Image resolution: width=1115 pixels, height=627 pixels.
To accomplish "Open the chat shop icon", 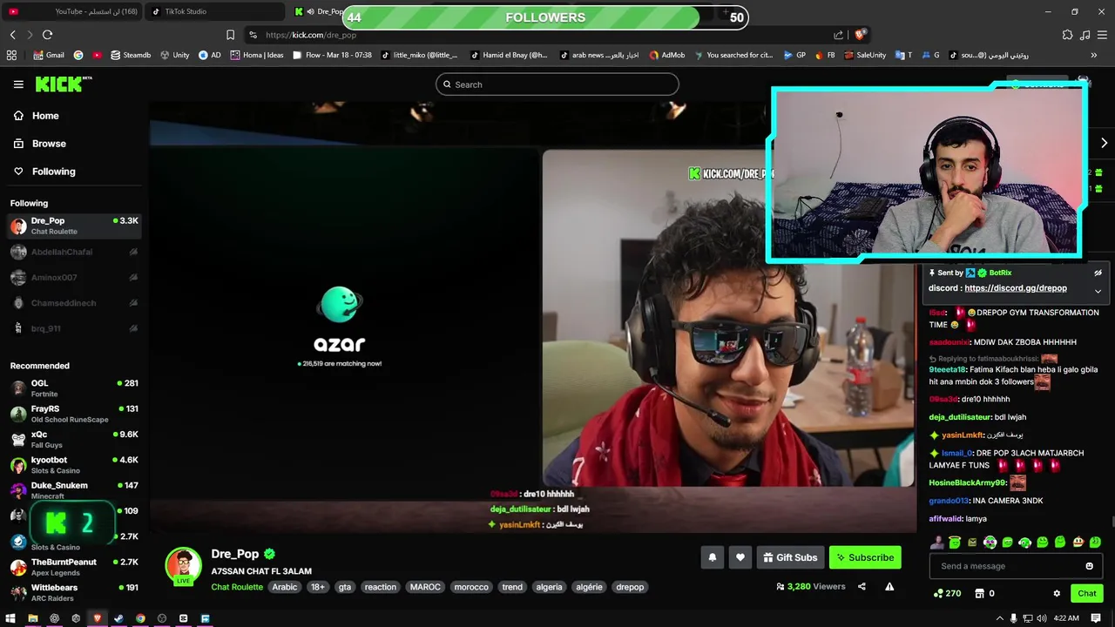I will (x=979, y=593).
